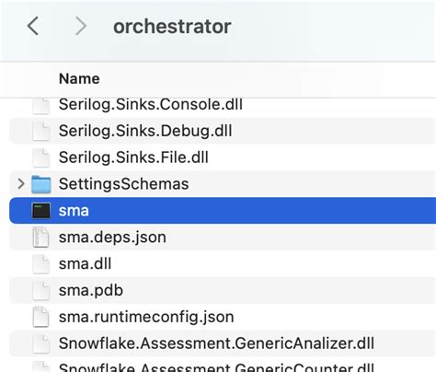Click the orchestrator window title

point(172,27)
